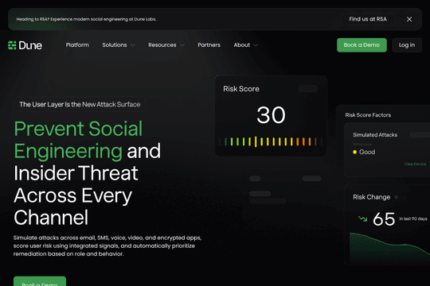This screenshot has width=430, height=286.
Task: Click the 'Heading to RSA?' banner text
Action: point(86,19)
